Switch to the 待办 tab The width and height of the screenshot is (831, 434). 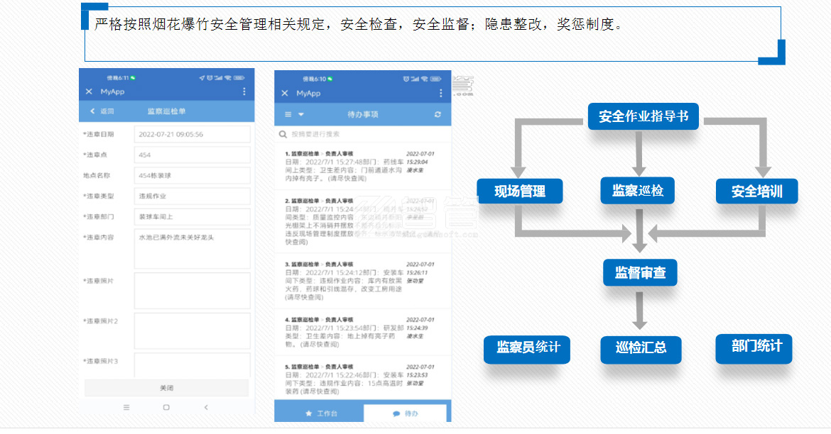pos(406,413)
